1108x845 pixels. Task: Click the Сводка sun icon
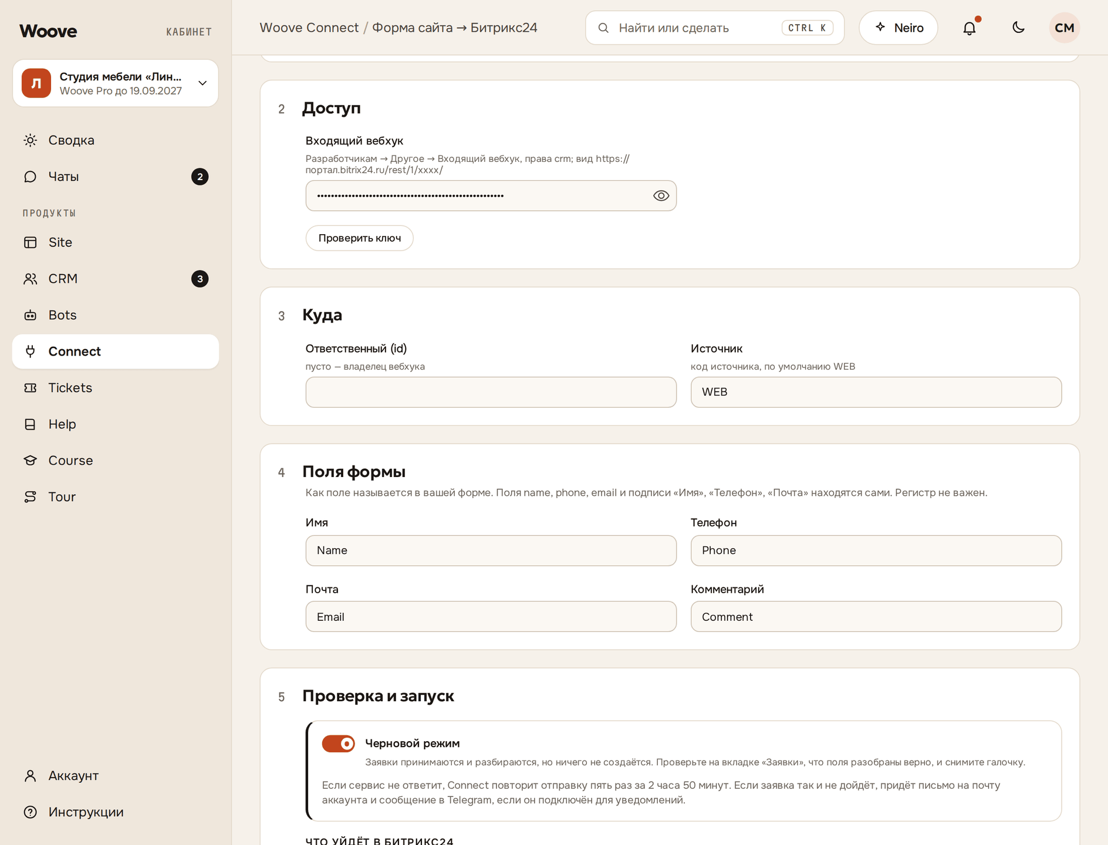tap(31, 140)
